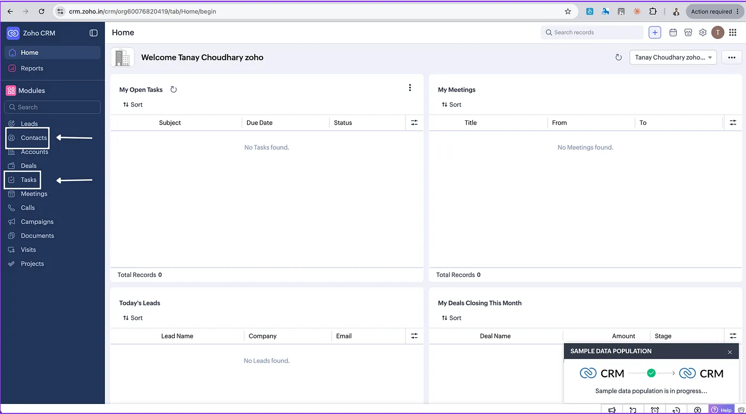Open column settings in My Deals table
This screenshot has width=746, height=414.
tap(733, 336)
